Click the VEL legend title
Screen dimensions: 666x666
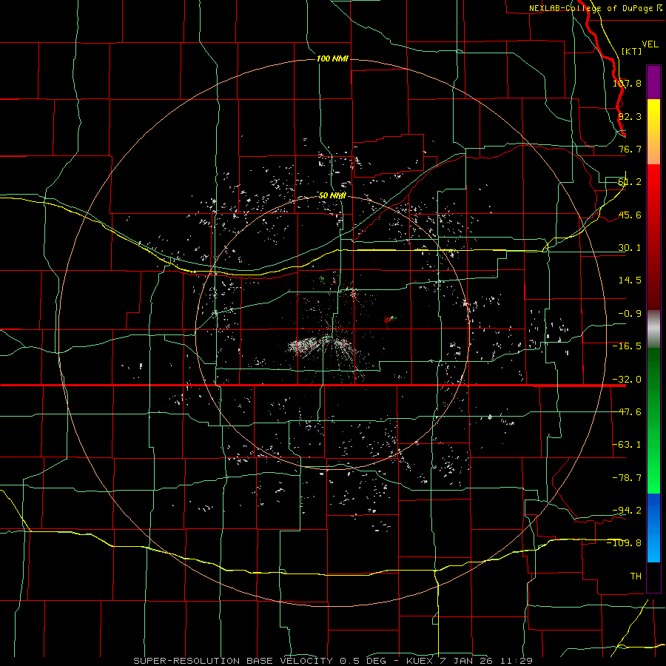point(650,44)
